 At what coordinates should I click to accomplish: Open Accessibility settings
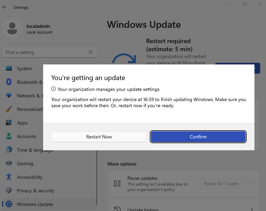coord(30,177)
